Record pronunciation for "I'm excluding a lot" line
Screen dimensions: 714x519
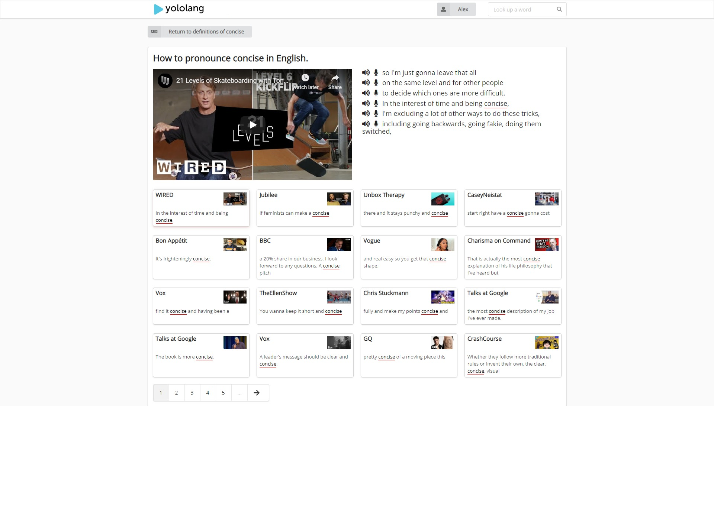pyautogui.click(x=376, y=114)
